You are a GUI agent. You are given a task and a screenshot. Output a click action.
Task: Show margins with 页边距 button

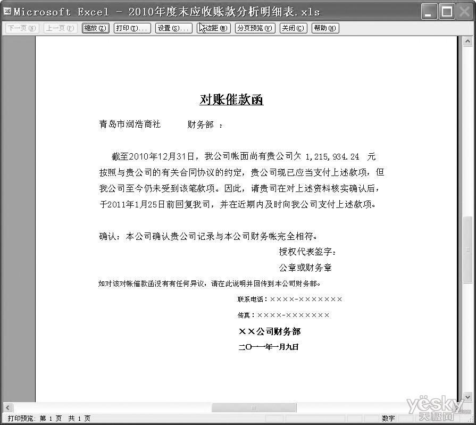point(214,28)
